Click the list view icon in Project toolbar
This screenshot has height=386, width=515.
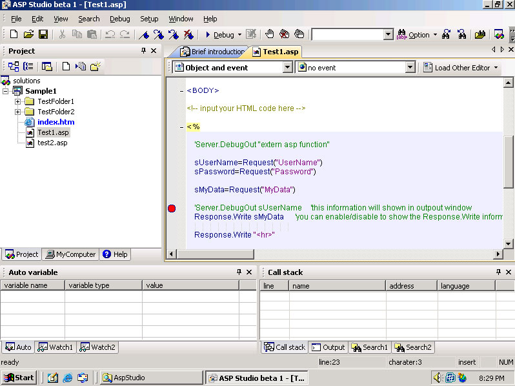28,66
